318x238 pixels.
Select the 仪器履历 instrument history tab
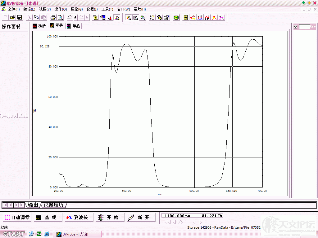[53, 205]
